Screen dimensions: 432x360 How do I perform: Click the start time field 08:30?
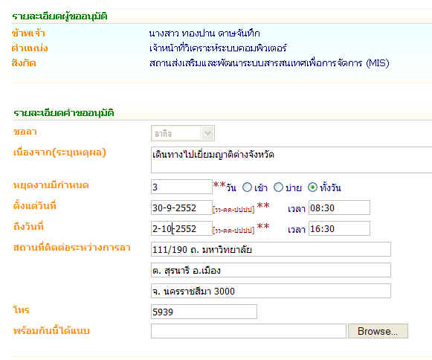coord(339,208)
